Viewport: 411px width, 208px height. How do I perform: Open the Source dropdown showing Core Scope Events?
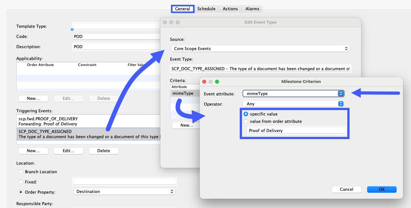(x=260, y=48)
